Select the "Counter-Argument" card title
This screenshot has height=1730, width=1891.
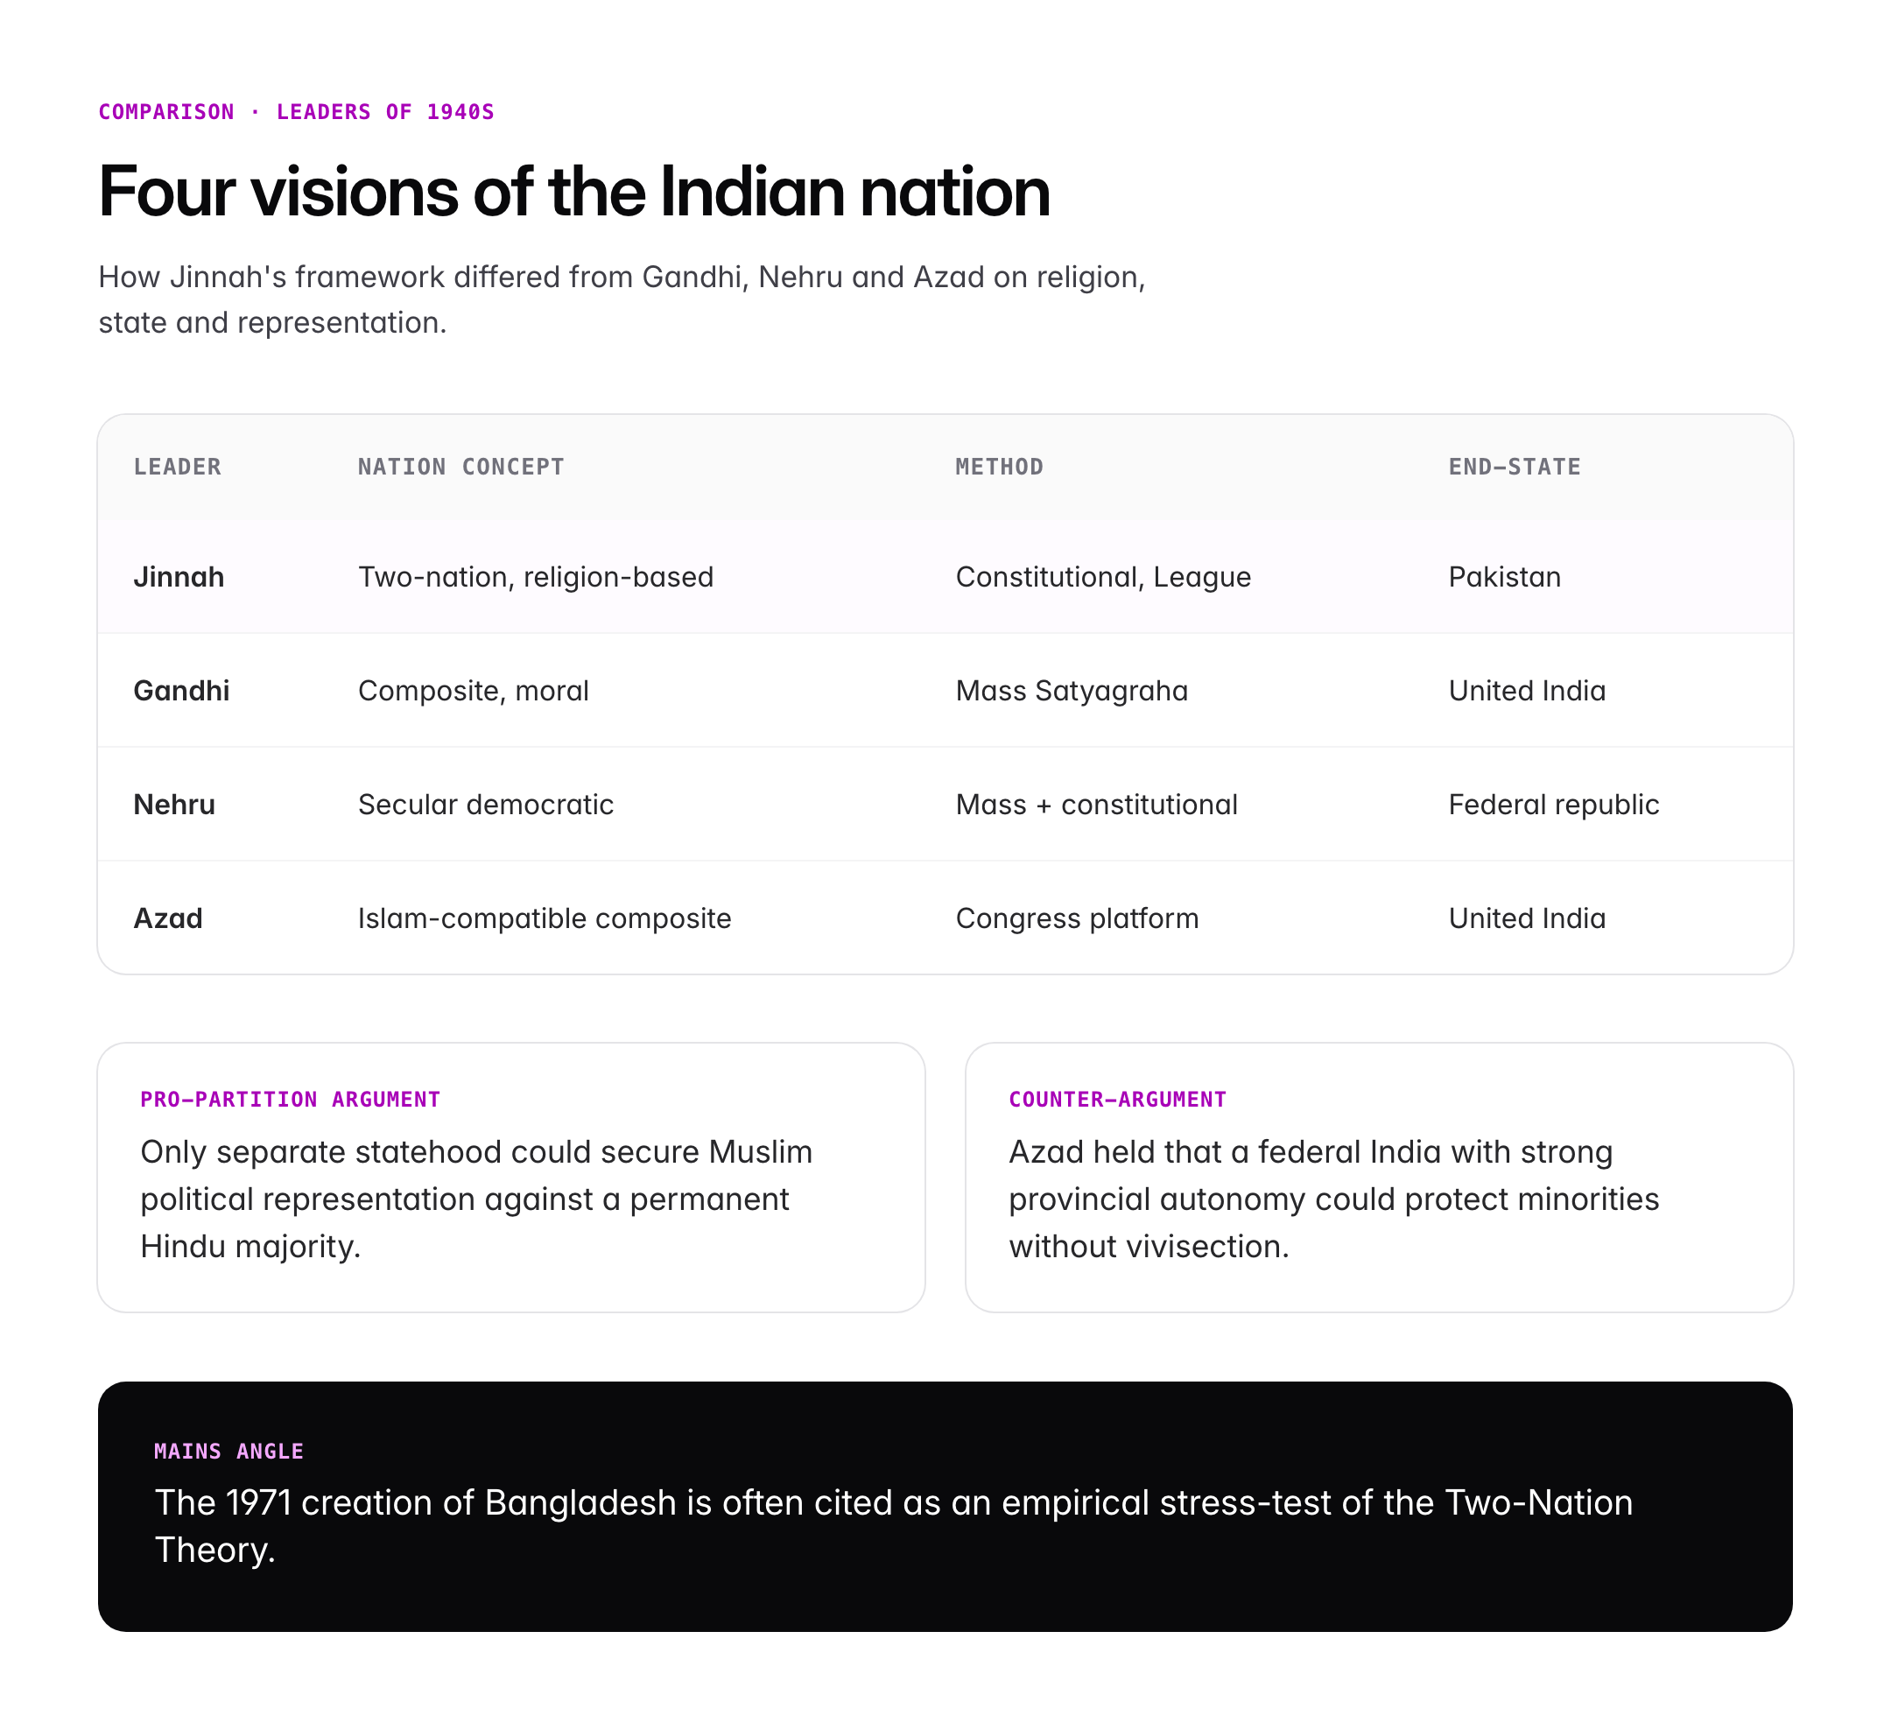(x=1117, y=1100)
